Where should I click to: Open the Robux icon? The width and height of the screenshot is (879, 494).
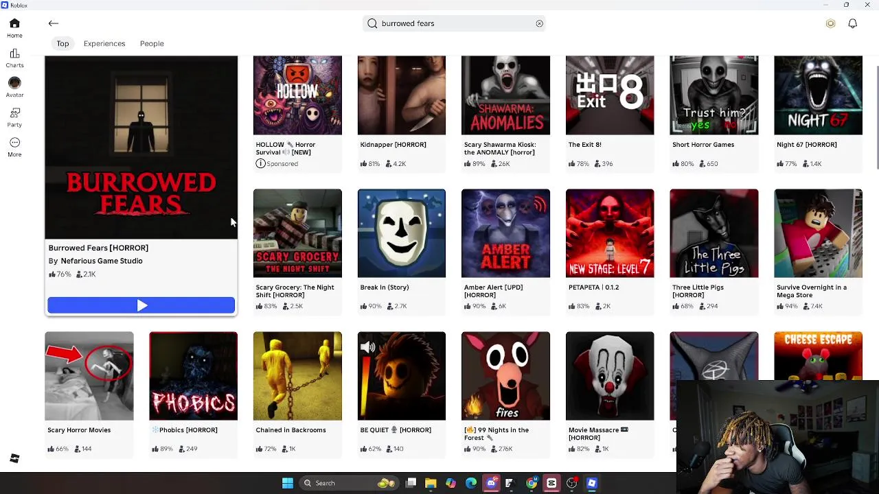tap(830, 23)
